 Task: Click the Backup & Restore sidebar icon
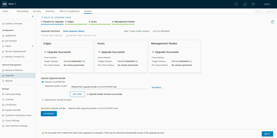(x=3, y=70)
